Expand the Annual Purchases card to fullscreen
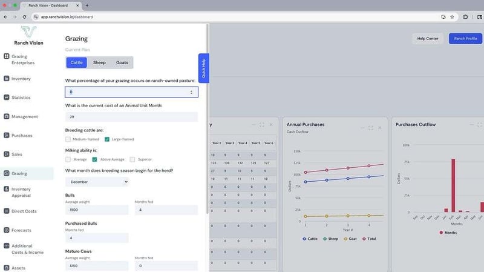The height and width of the screenshot is (272, 484). 371,128
